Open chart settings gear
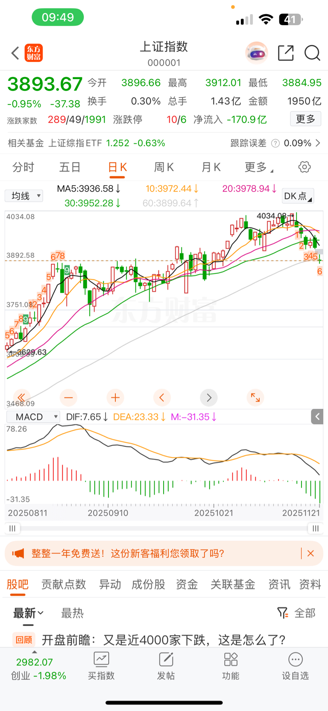The image size is (328, 711). click(305, 167)
